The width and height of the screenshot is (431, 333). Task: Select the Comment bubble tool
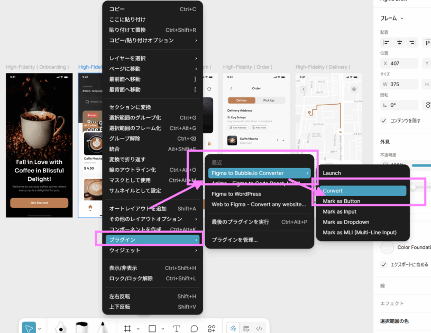194,329
